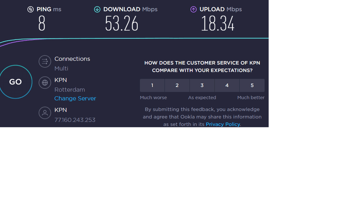
Task: Click the Multi connections text
Action: (x=61, y=69)
